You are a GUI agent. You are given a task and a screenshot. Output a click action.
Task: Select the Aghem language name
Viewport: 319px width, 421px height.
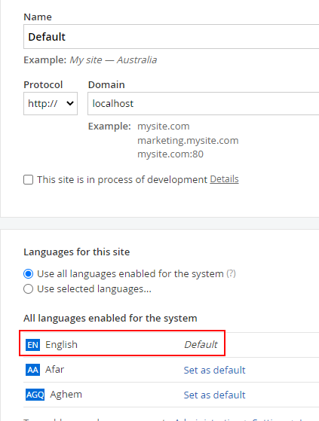pyautogui.click(x=66, y=395)
